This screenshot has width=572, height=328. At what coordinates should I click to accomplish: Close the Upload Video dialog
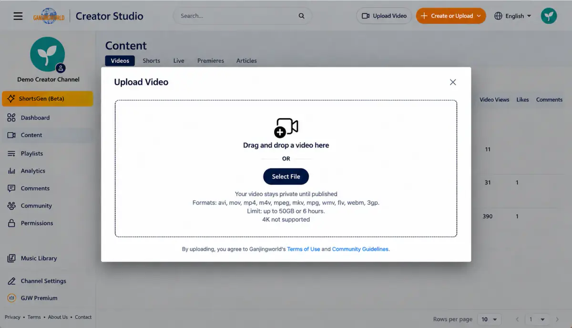click(453, 82)
